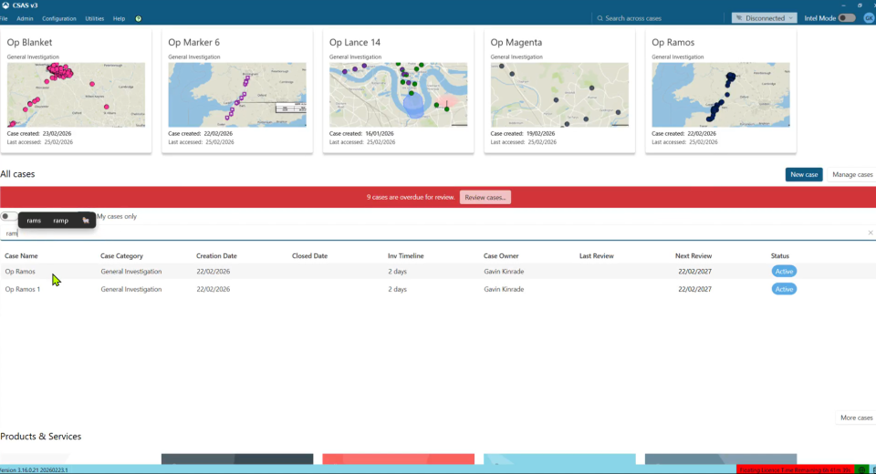Image resolution: width=876 pixels, height=474 pixels.
Task: Click the green globe status bar icon
Action: pyautogui.click(x=862, y=469)
